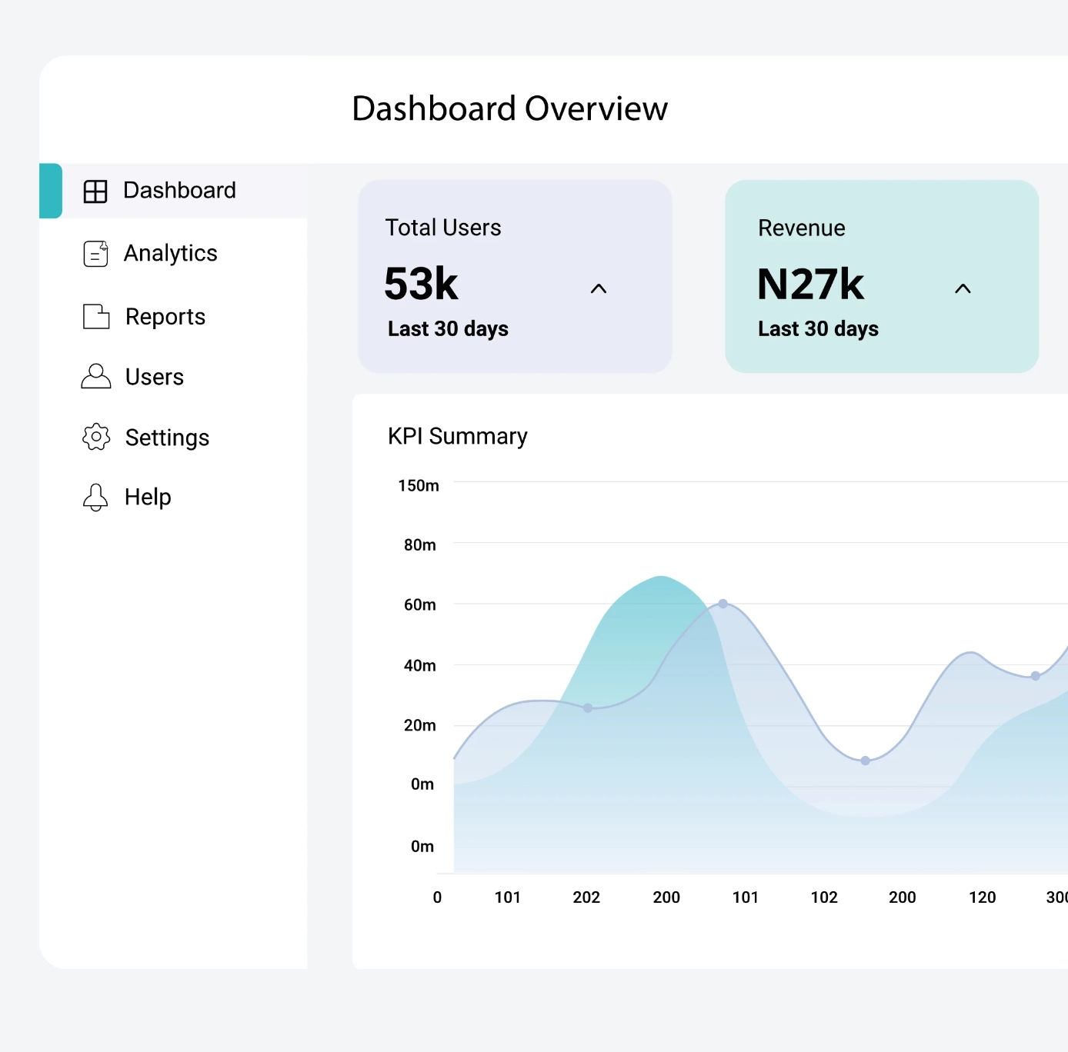Click the 53k Total Users value

click(421, 284)
